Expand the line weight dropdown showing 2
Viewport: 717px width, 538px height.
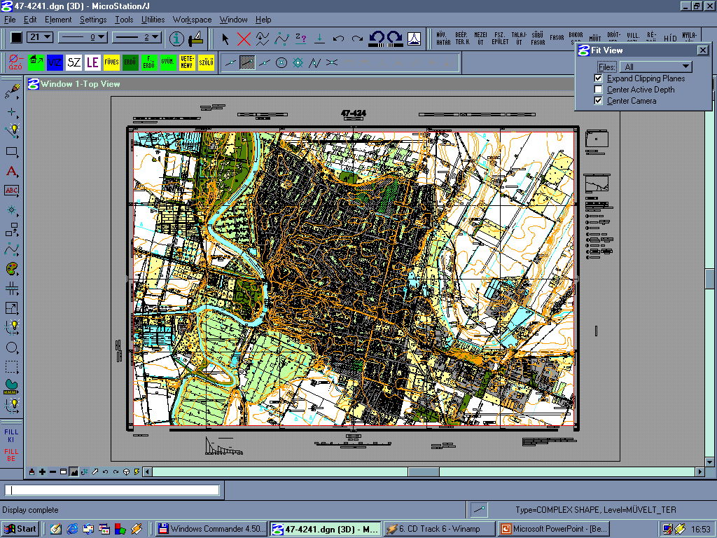point(137,37)
